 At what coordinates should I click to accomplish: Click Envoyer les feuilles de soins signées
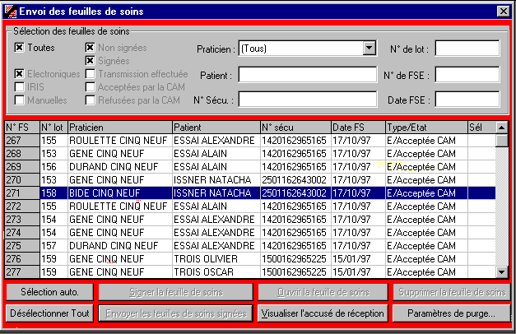pos(176,313)
